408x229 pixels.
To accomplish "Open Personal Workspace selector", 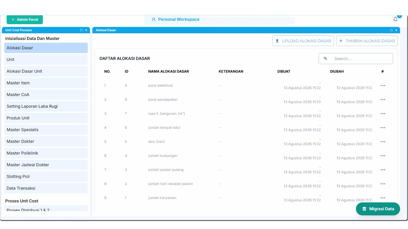I will coord(178,19).
